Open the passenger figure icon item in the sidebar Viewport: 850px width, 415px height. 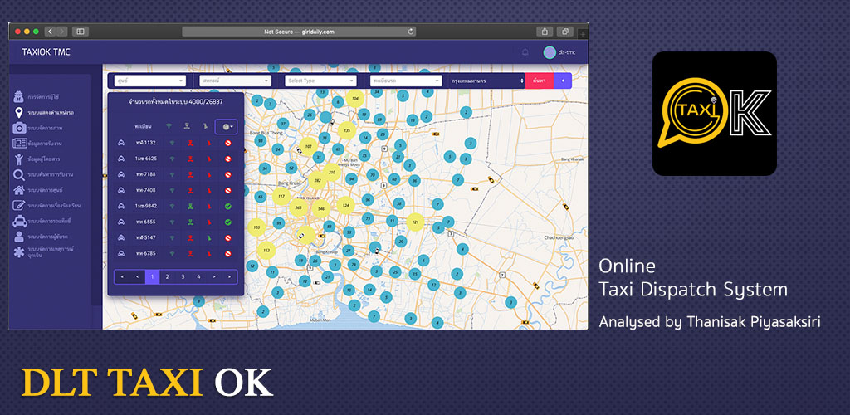pyautogui.click(x=19, y=159)
